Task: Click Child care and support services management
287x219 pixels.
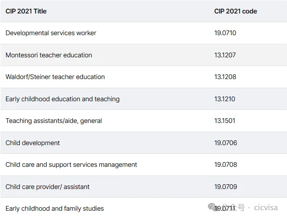Action: [71, 165]
